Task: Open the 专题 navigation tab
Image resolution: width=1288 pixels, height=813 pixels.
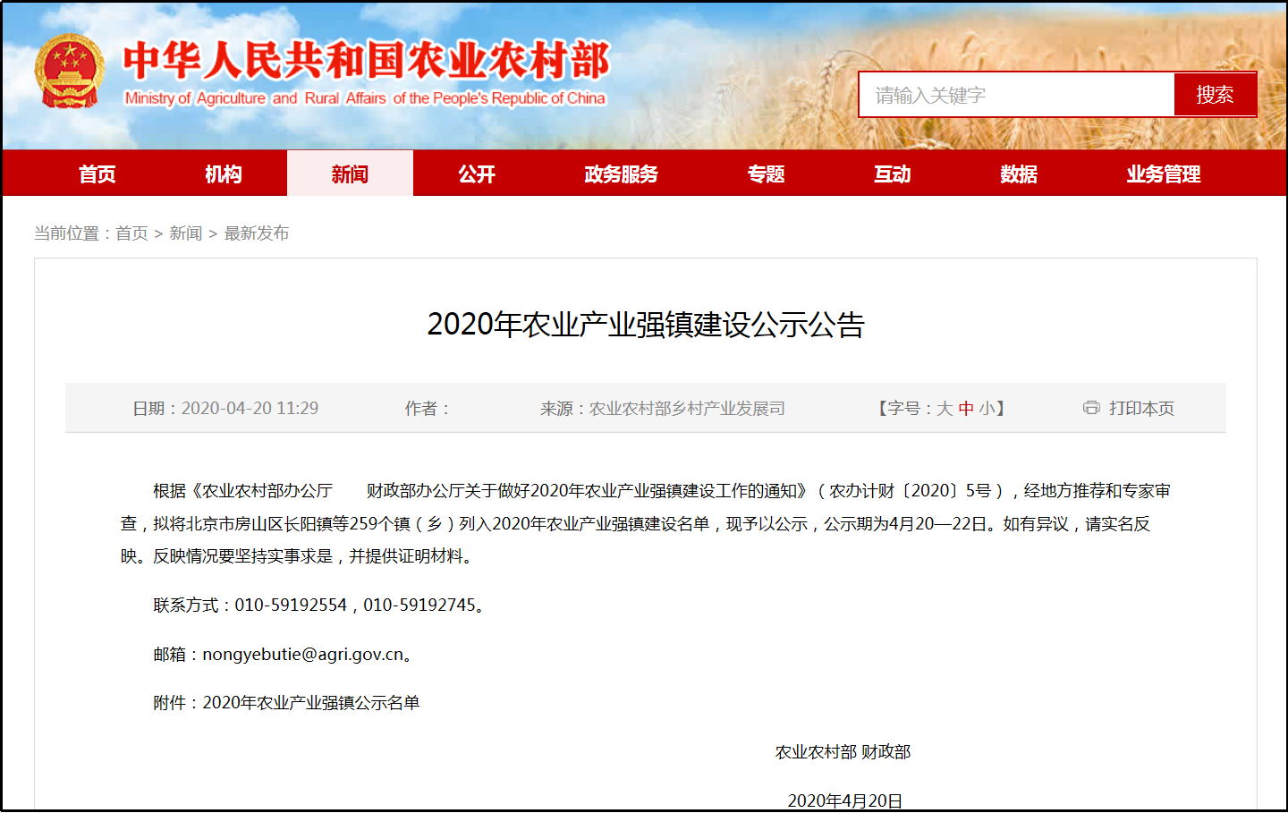Action: (x=767, y=174)
